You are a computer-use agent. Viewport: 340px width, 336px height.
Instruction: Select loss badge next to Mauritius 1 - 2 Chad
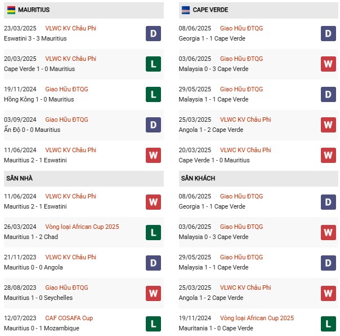[153, 232]
